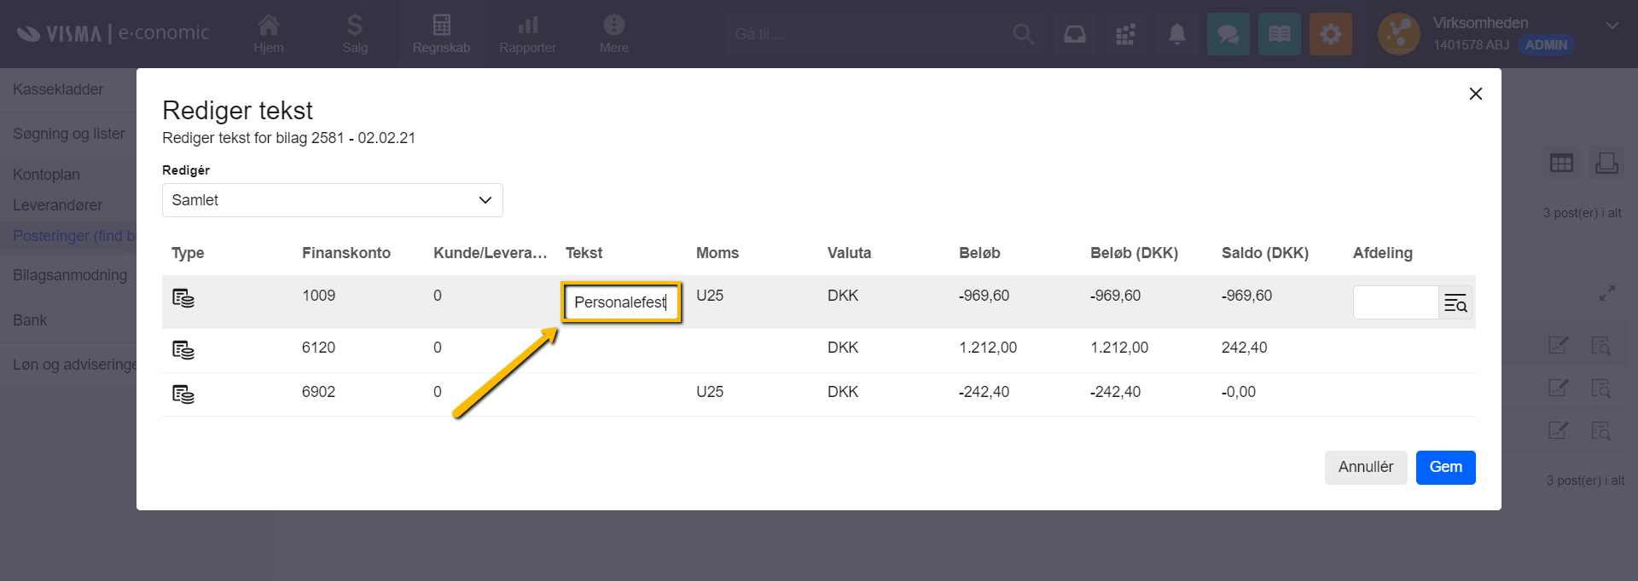The image size is (1638, 581).
Task: Click the Afdeling input field
Action: coord(1395,302)
